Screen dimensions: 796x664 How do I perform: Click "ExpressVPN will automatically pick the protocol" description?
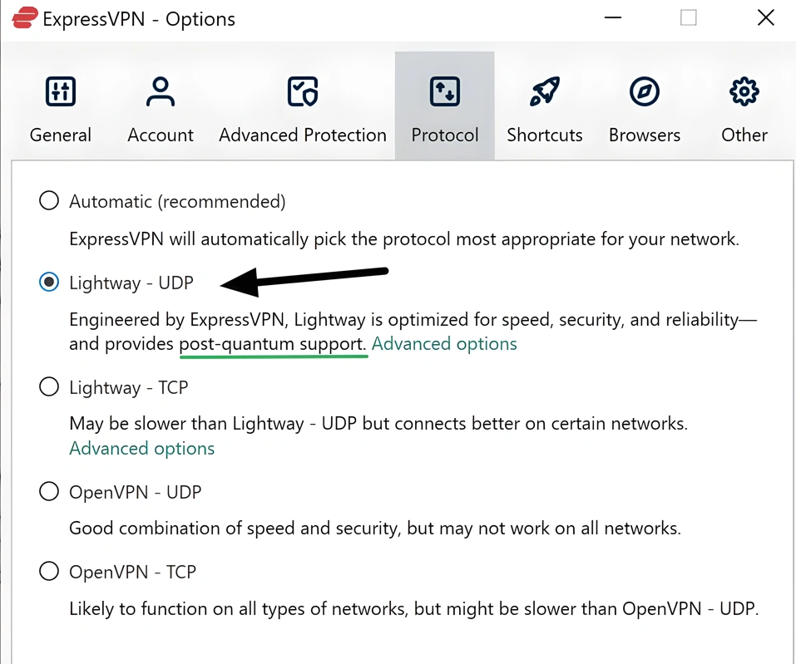tap(404, 239)
